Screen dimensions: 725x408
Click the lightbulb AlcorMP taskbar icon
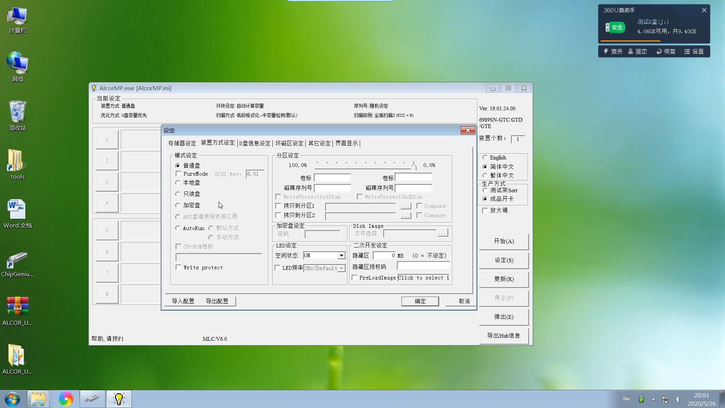click(119, 399)
